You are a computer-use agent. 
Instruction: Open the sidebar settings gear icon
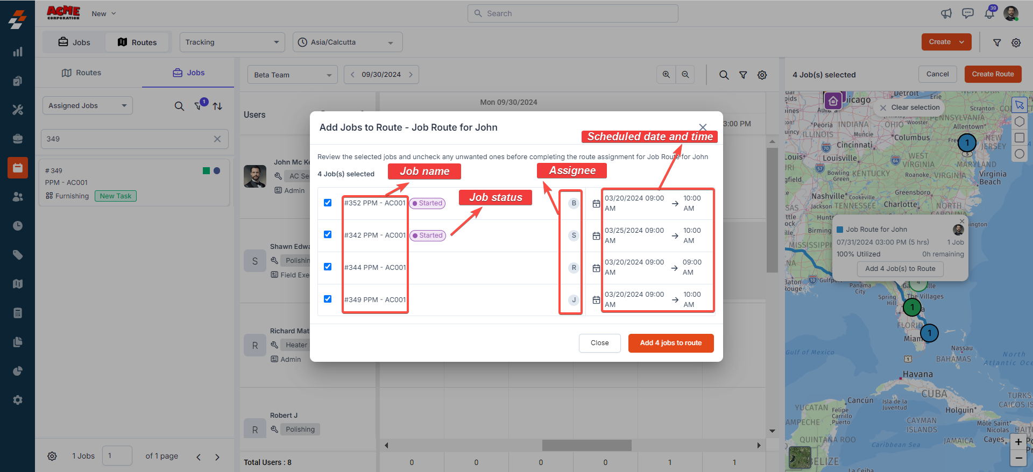(18, 400)
